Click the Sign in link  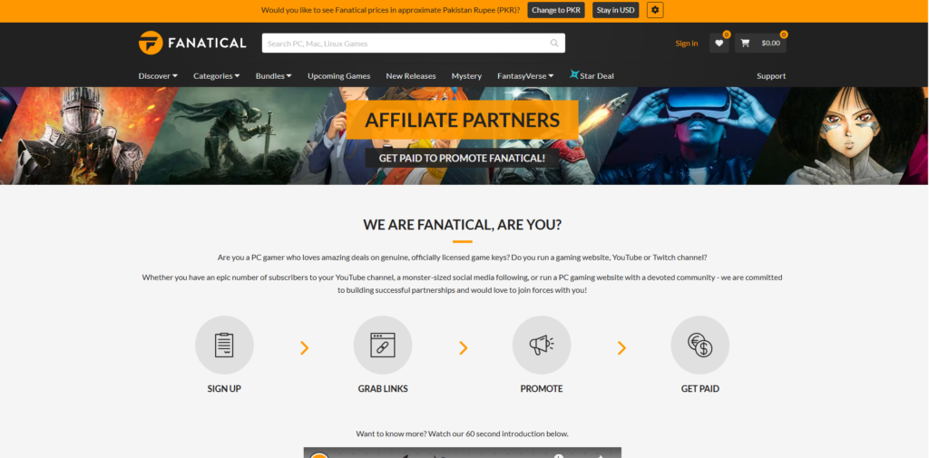pyautogui.click(x=687, y=44)
